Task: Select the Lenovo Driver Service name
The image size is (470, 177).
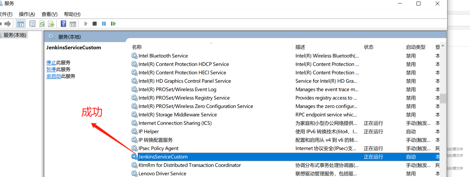Action: point(162,173)
